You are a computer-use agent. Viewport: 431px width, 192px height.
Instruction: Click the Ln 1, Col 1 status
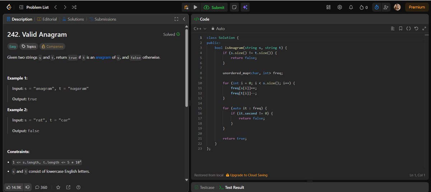pos(417,175)
